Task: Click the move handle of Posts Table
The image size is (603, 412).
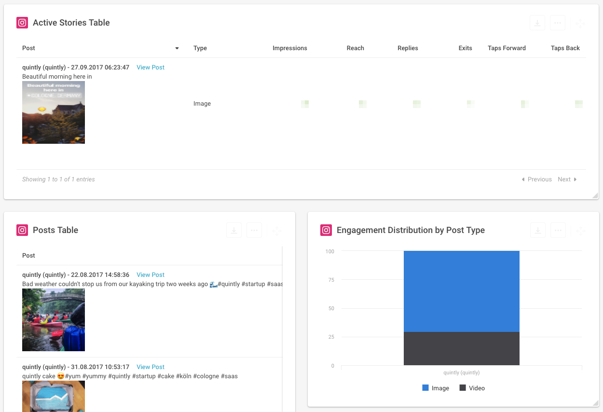Action: tap(277, 231)
